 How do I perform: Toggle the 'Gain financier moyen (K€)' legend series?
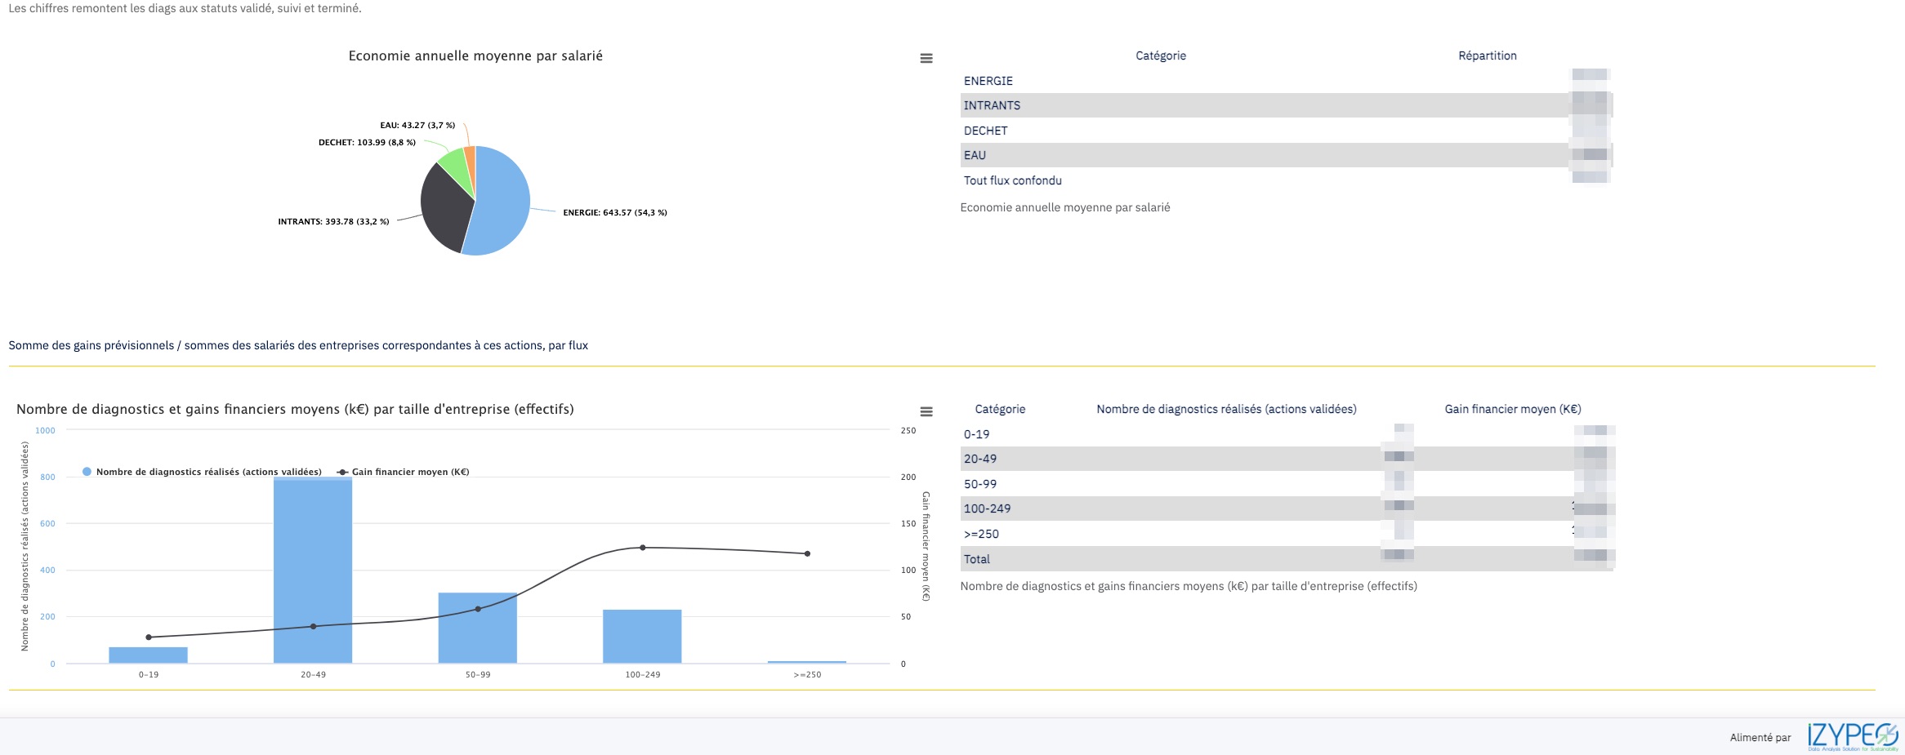[x=403, y=472]
